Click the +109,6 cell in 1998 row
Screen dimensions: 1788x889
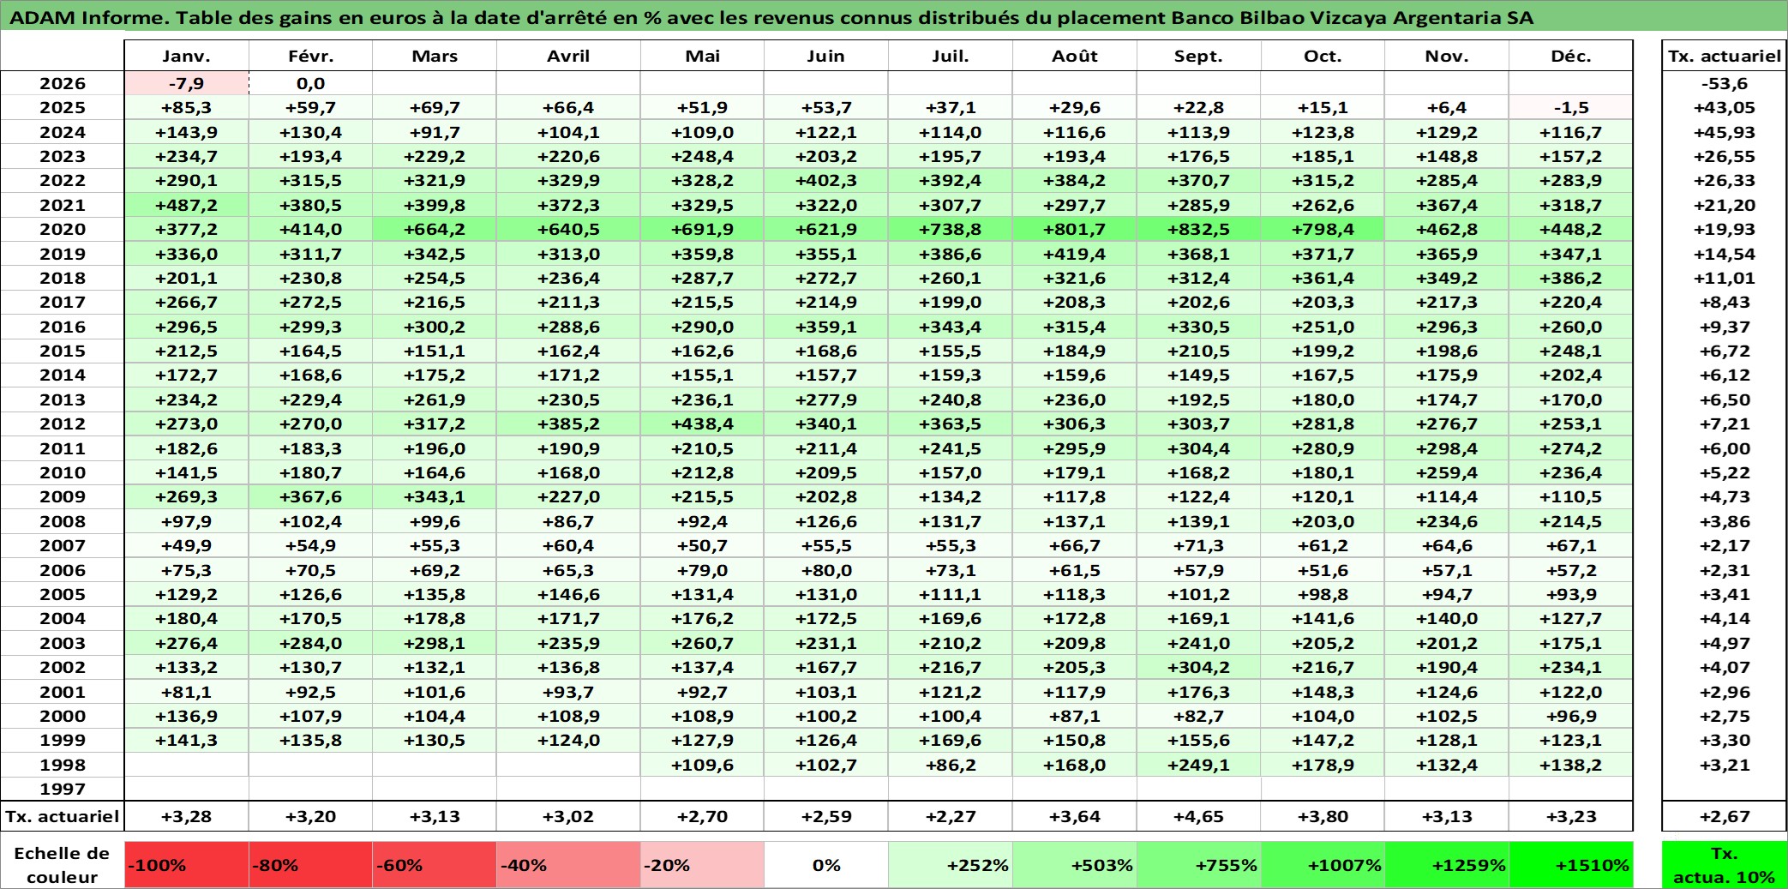tap(702, 765)
